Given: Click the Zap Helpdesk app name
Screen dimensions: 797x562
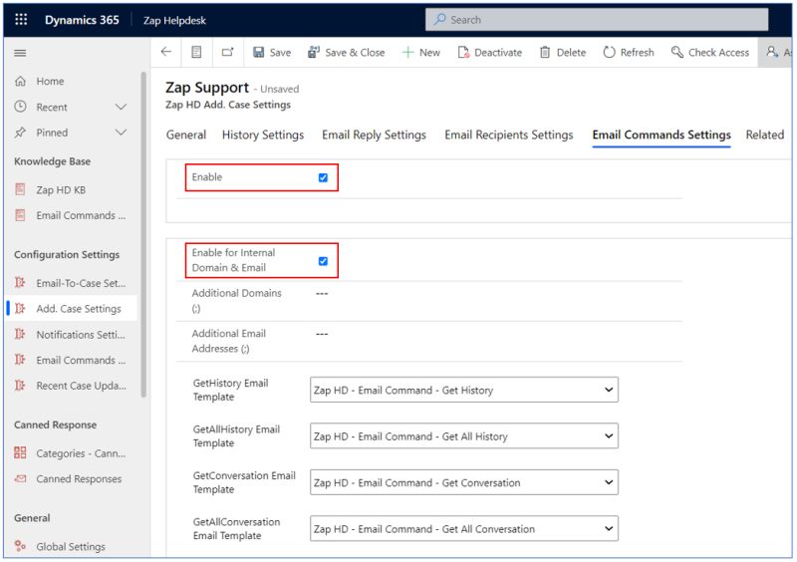Looking at the screenshot, I should click(174, 20).
